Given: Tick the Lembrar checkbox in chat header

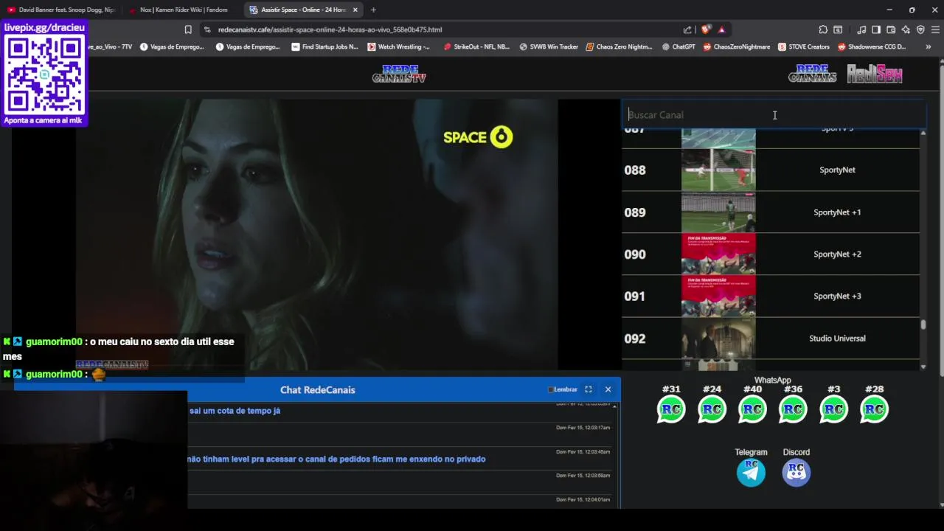Looking at the screenshot, I should (x=550, y=389).
